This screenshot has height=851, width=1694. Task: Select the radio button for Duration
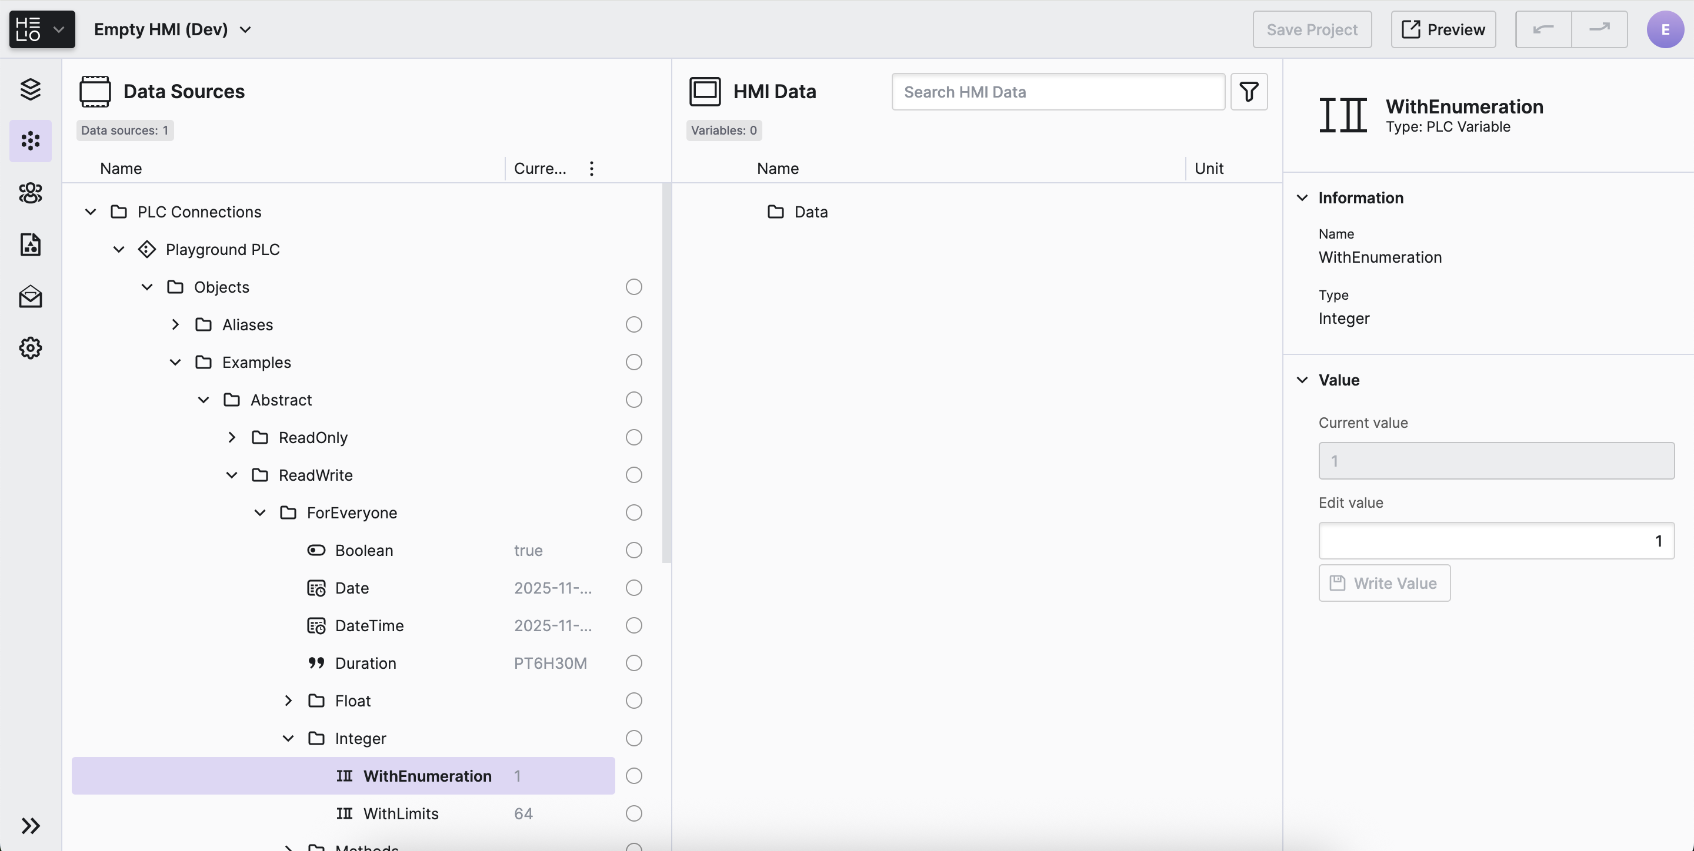tap(633, 662)
